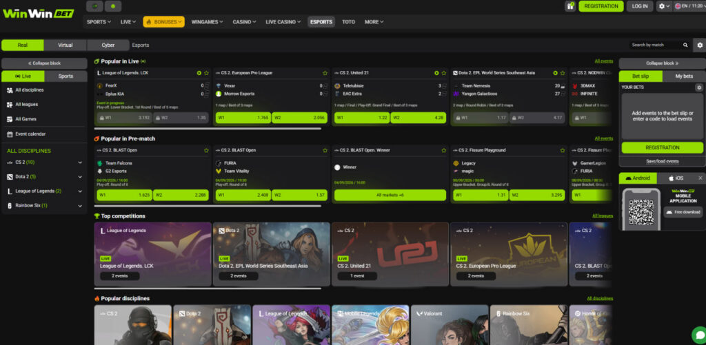Open the Dota 2 EPL World Series thumbnail

click(x=272, y=254)
